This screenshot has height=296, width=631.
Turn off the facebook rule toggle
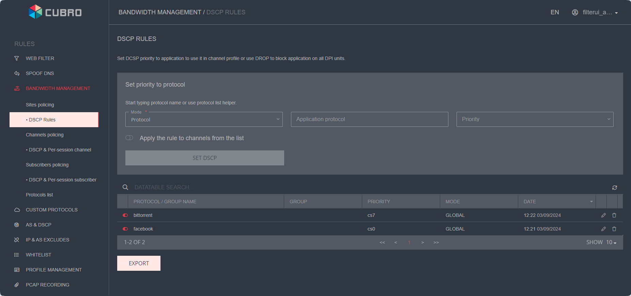point(125,229)
